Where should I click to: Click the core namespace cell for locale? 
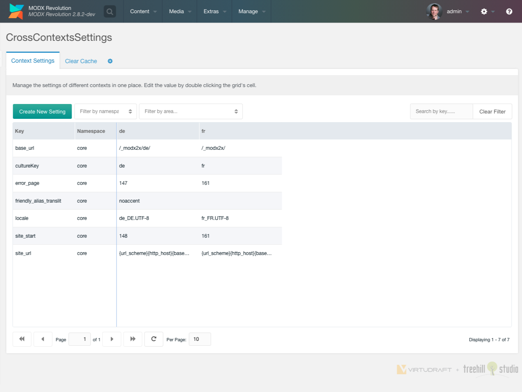pyautogui.click(x=96, y=218)
